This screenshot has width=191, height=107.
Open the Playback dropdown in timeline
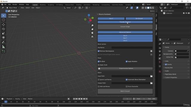click(x=10, y=99)
